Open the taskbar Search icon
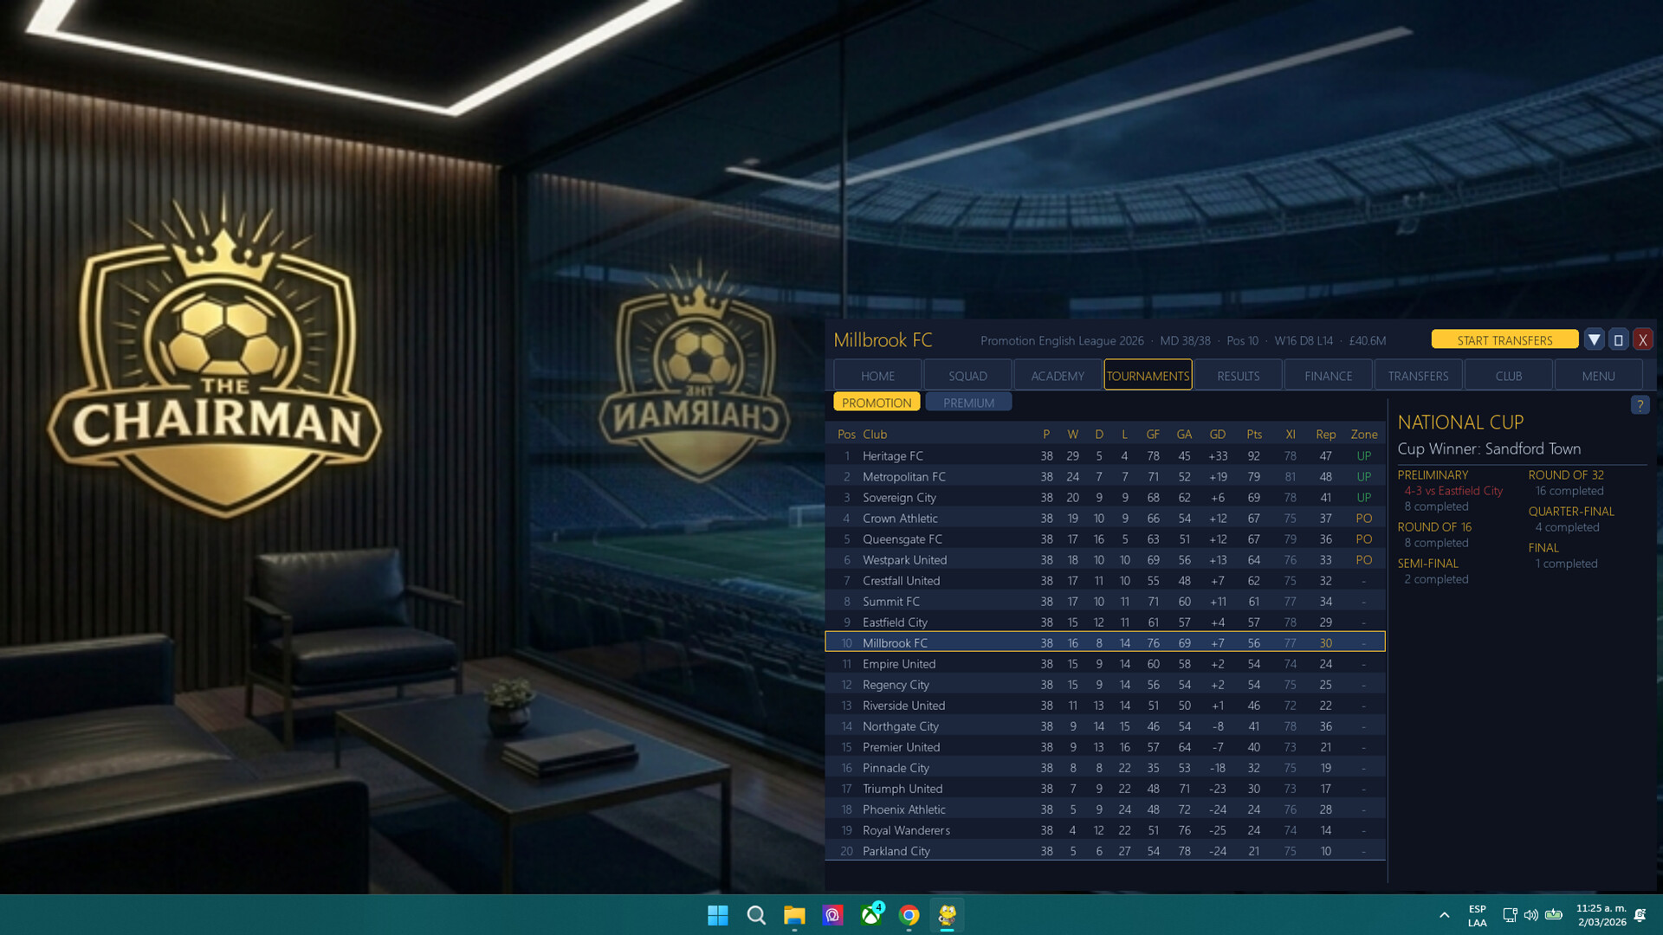 756,915
